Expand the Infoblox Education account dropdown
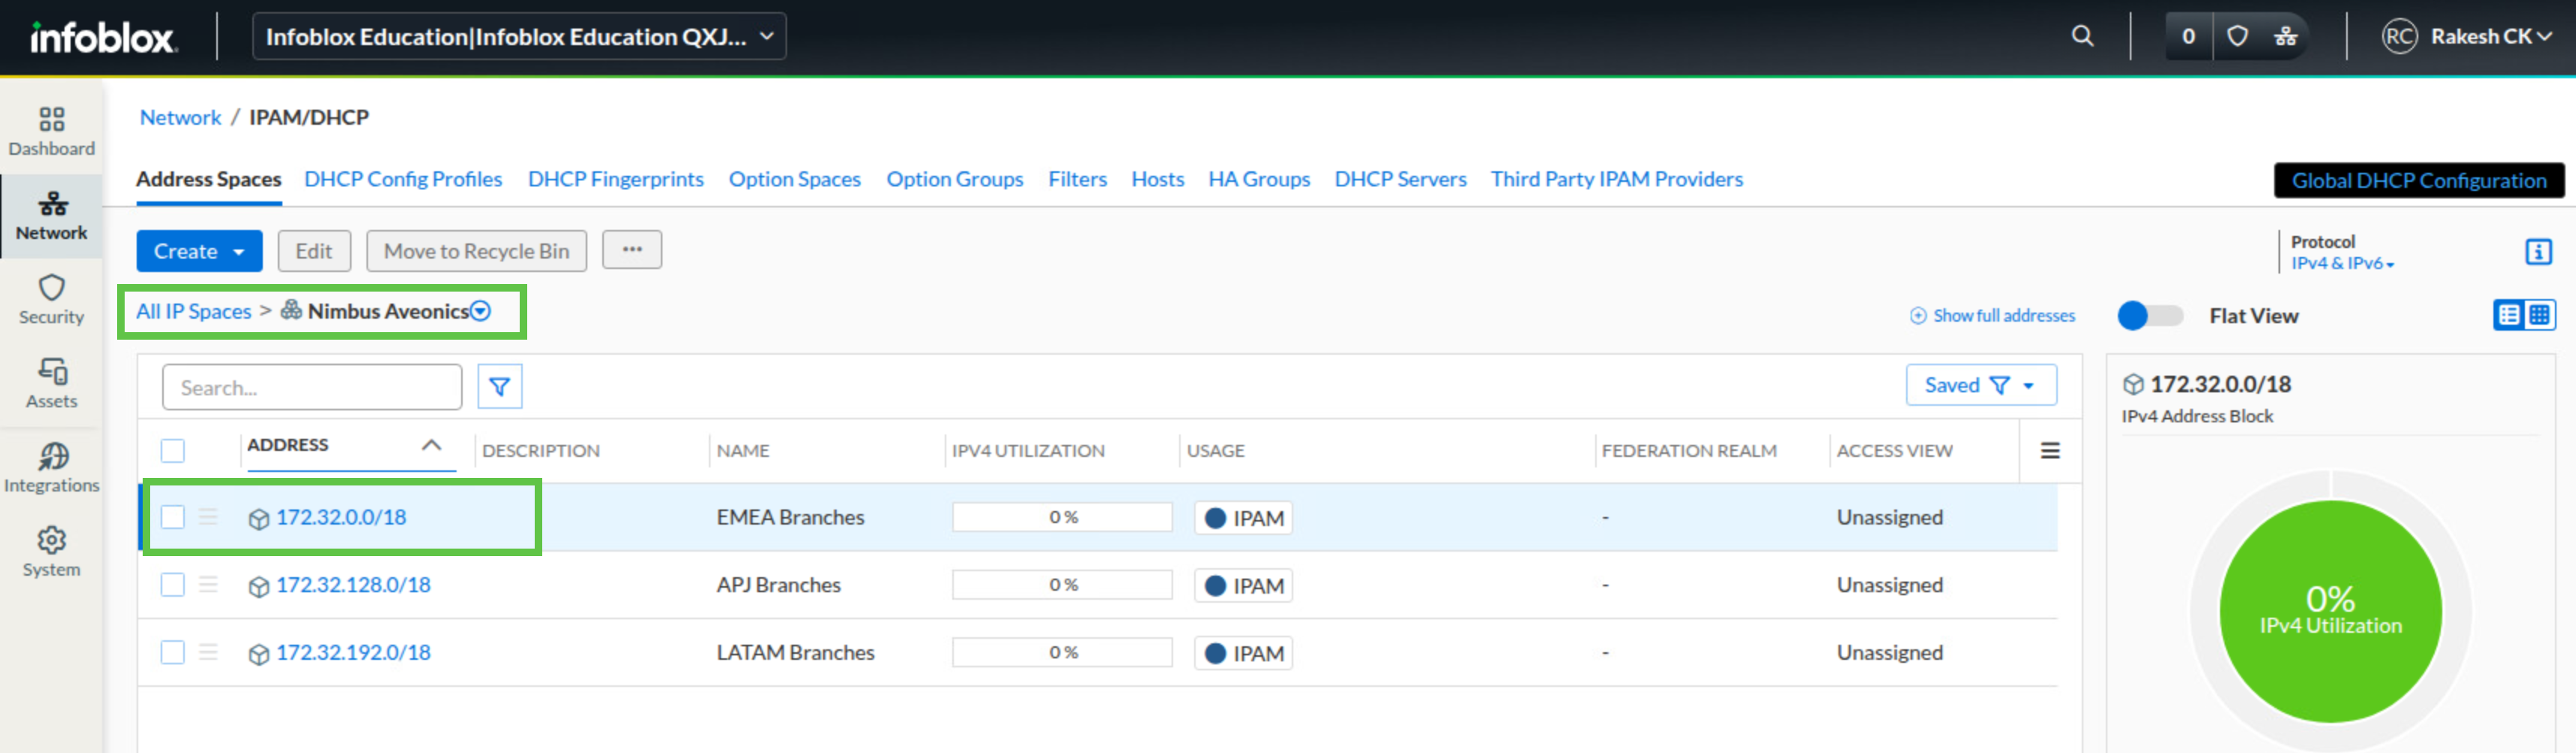This screenshot has height=753, width=2576. 519,36
